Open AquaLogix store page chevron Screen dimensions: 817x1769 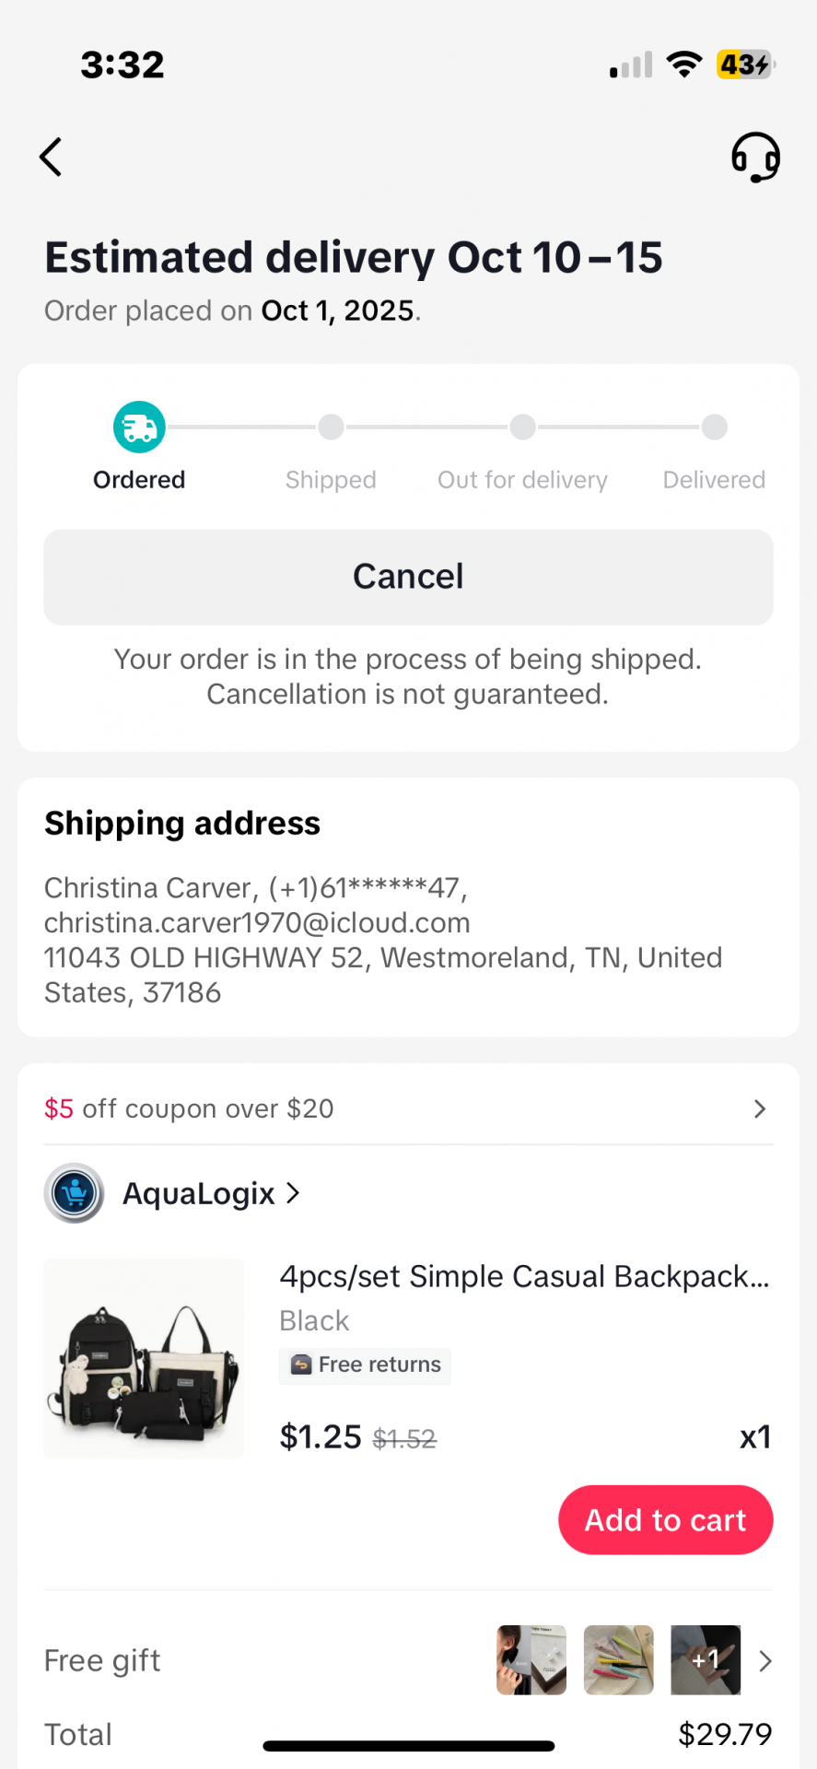pos(293,1193)
